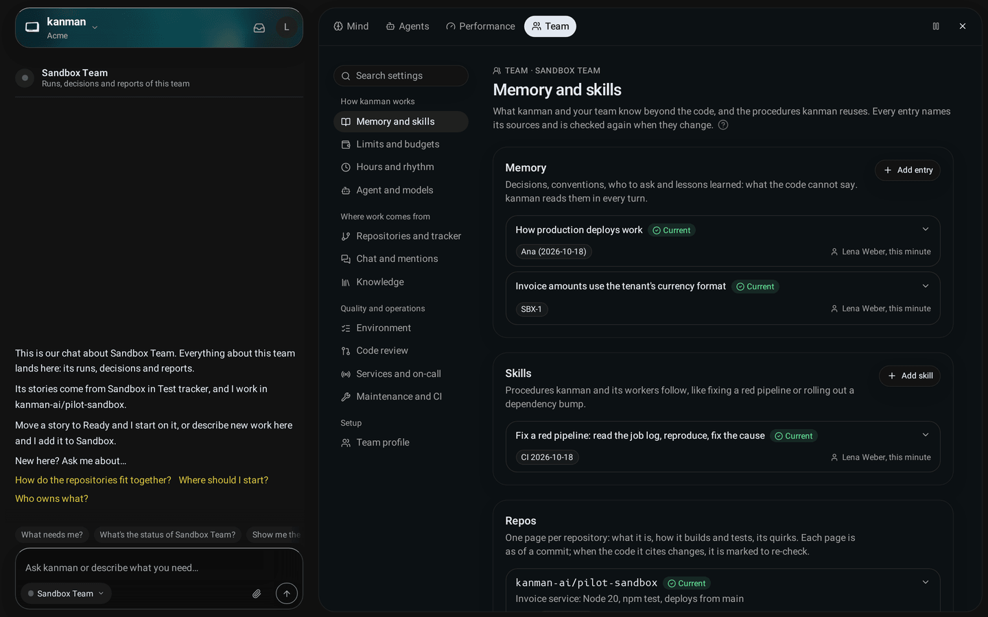Open the Sandbox Team selector in chat box
The image size is (988, 617).
pos(66,594)
